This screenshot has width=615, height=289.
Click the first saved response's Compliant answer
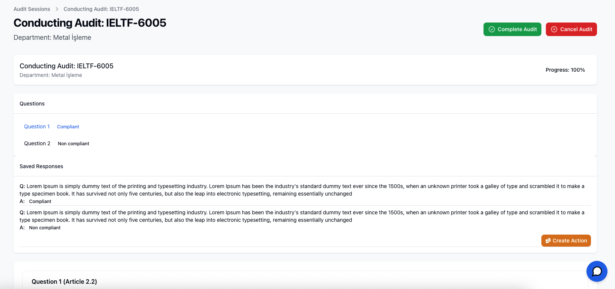(40, 202)
